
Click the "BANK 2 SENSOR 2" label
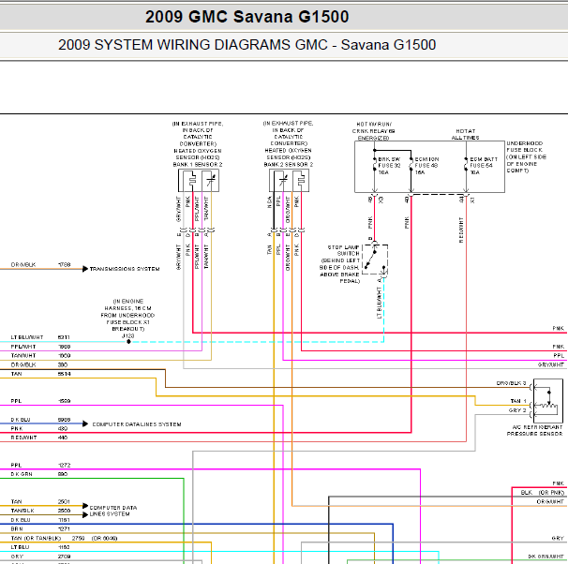coord(289,164)
